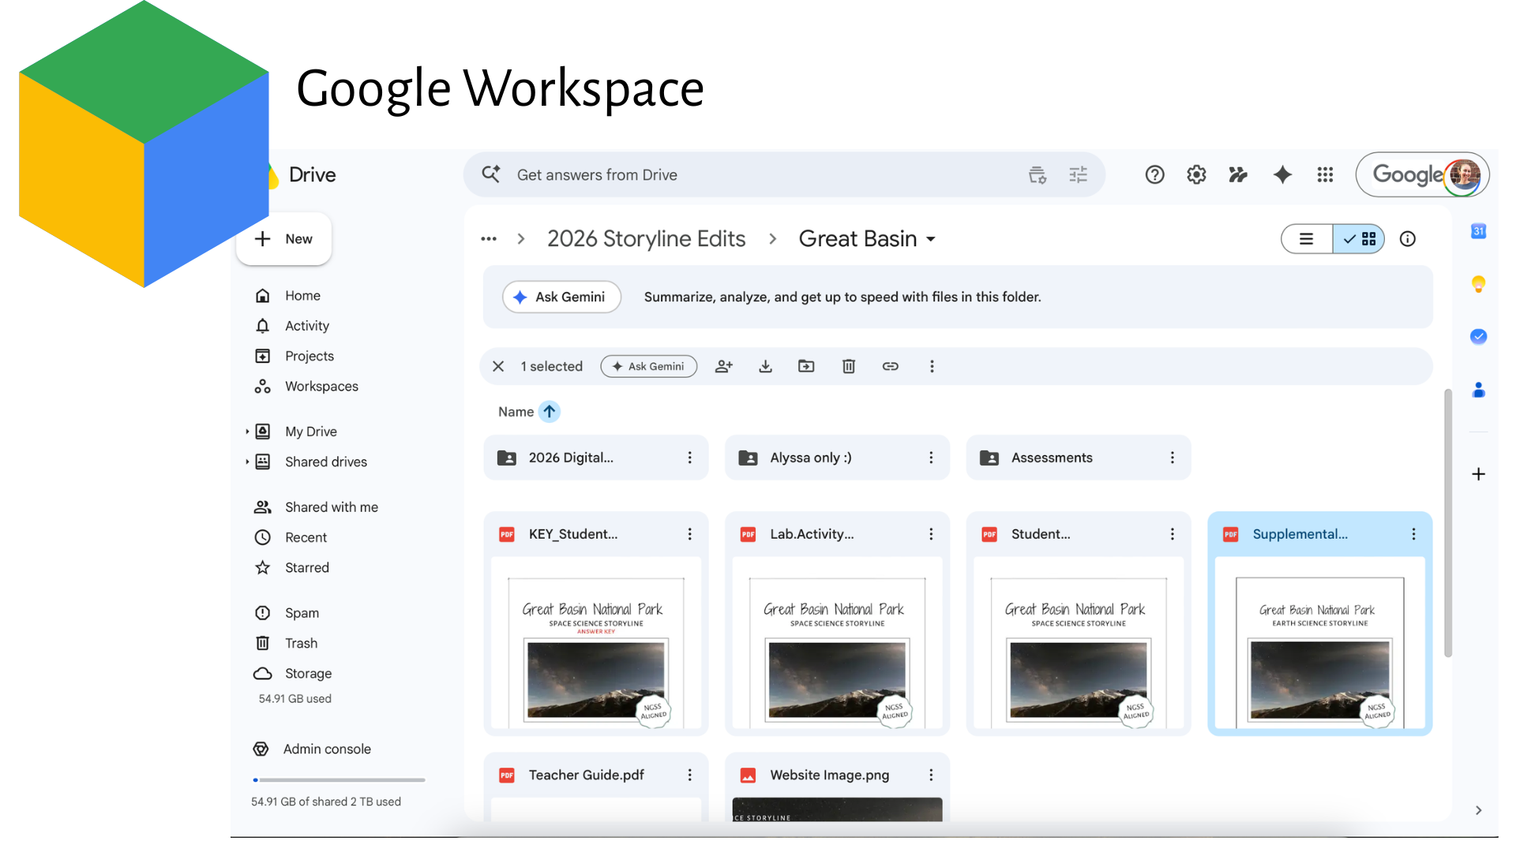Open Admin console link
Viewport: 1516px width, 852px height.
[x=327, y=749]
